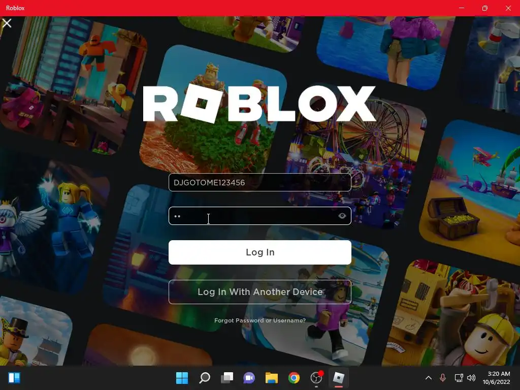Click the username field containing DJGOTOME123456
Viewport: 520px width, 390px height.
tap(259, 182)
